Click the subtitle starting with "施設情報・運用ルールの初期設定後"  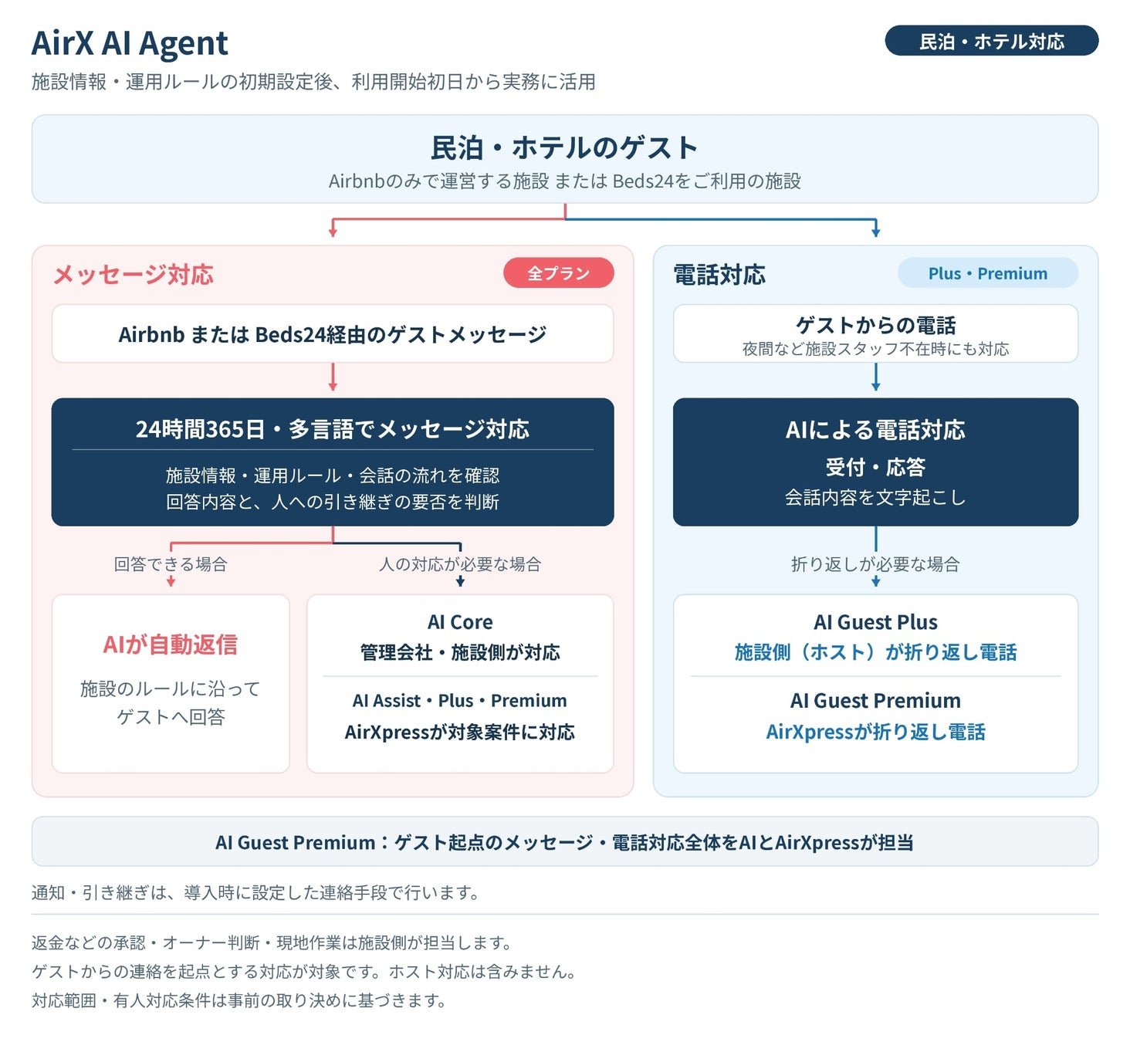(x=313, y=82)
